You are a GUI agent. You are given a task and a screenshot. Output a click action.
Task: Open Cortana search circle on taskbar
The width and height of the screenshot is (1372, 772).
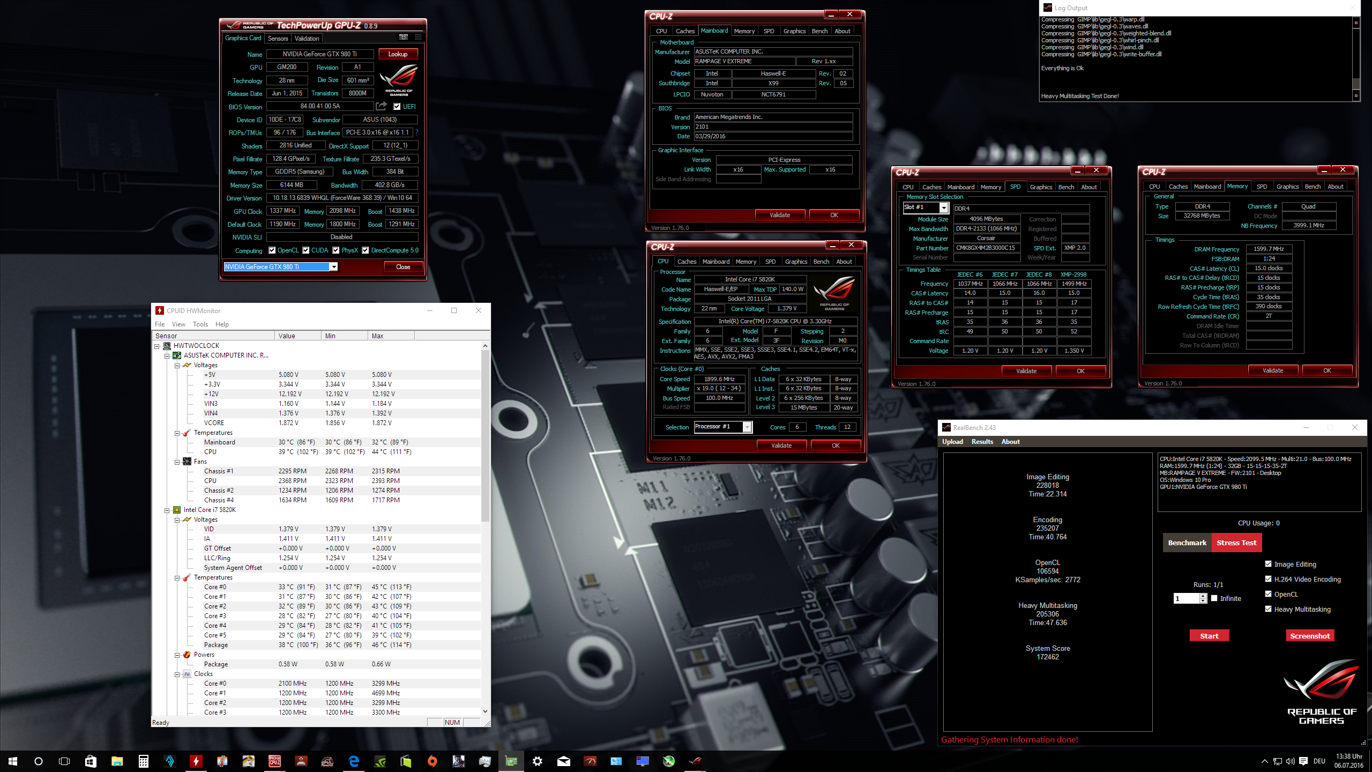click(x=39, y=761)
